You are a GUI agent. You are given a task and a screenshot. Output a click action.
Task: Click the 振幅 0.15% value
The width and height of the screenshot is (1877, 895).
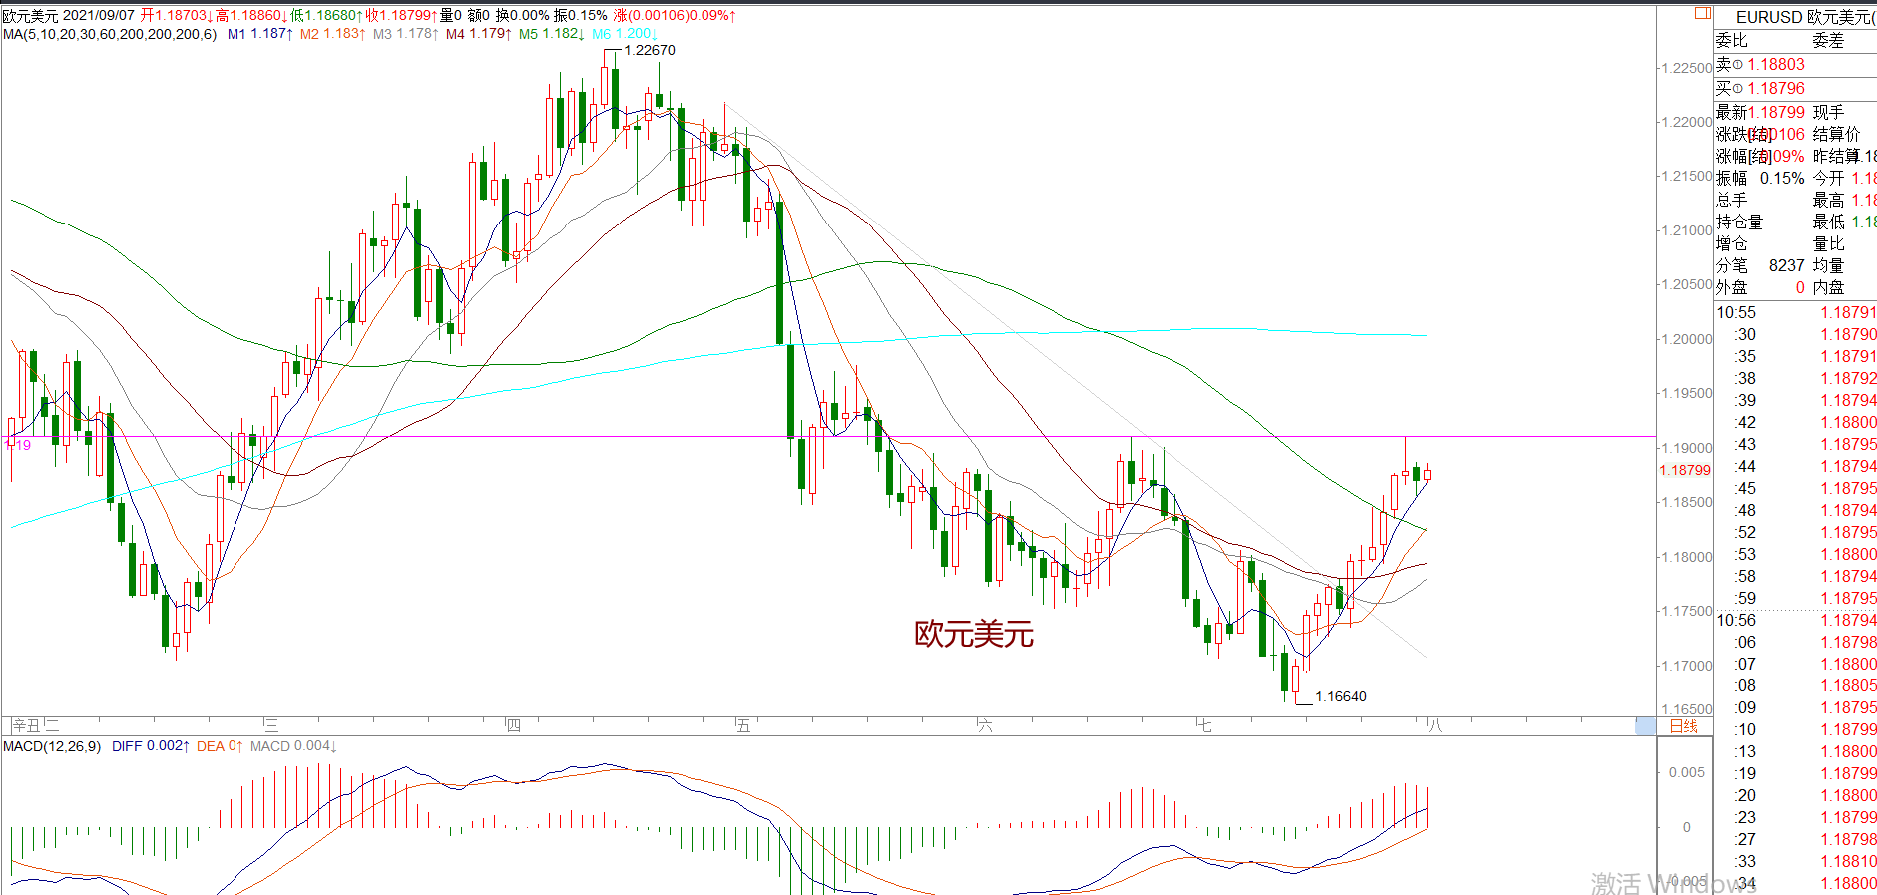coord(1782,178)
